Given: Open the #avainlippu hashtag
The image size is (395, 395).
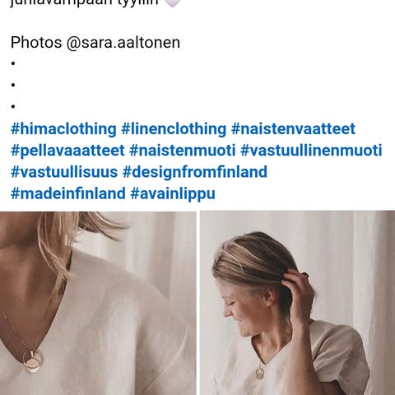Looking at the screenshot, I should (x=173, y=193).
